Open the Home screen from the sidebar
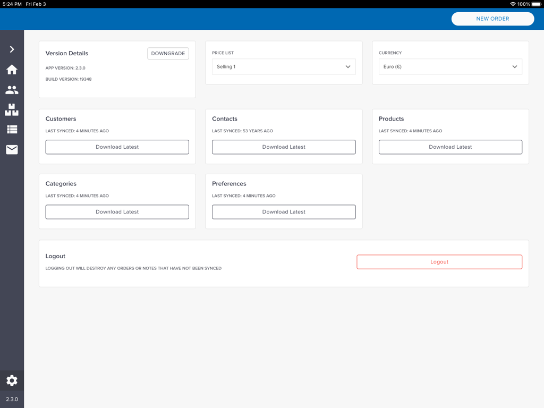The width and height of the screenshot is (544, 408). (x=12, y=69)
